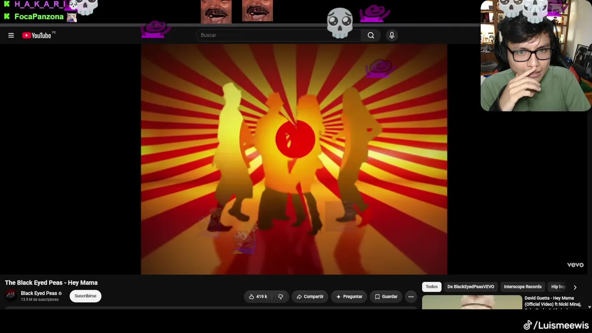592x333 pixels.
Task: Show more filter chips with the arrow
Action: (575, 287)
